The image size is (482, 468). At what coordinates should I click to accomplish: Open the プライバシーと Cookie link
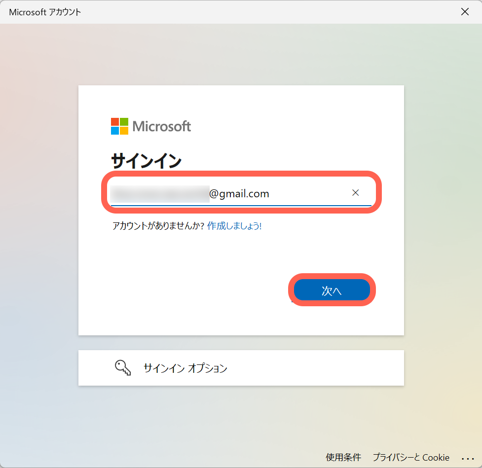pos(411,457)
